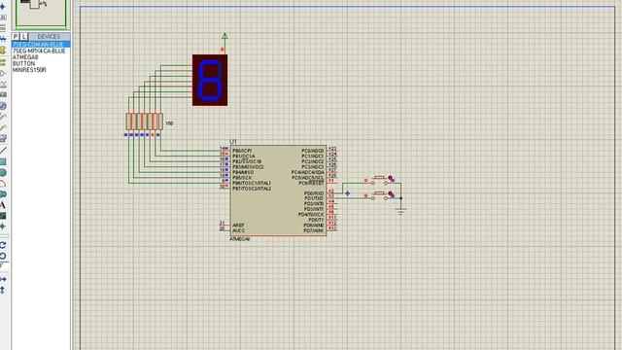Flip object vertically (Y-mirror)
The height and width of the screenshot is (350, 622).
3,291
